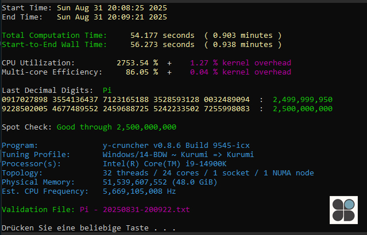Click the Physical Memory label
The width and height of the screenshot is (367, 235).
tap(38, 182)
